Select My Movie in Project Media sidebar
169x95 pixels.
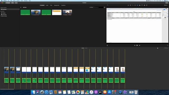point(10,9)
